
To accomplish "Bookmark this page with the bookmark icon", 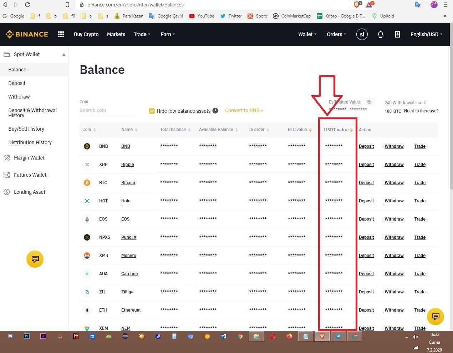I will (67, 5).
